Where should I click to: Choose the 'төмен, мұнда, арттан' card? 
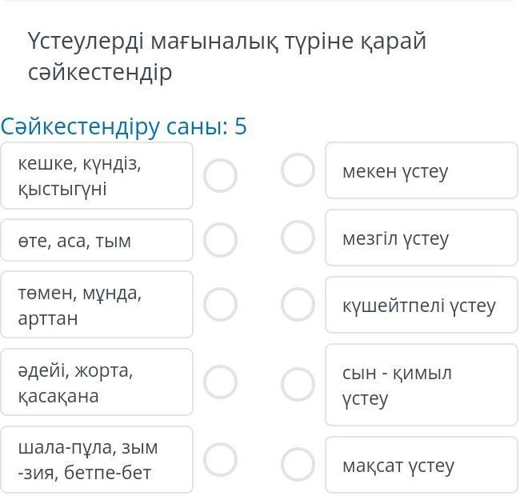click(x=97, y=305)
